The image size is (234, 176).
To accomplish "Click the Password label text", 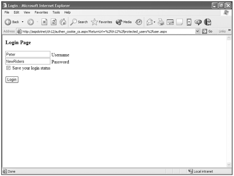I will [x=60, y=62].
